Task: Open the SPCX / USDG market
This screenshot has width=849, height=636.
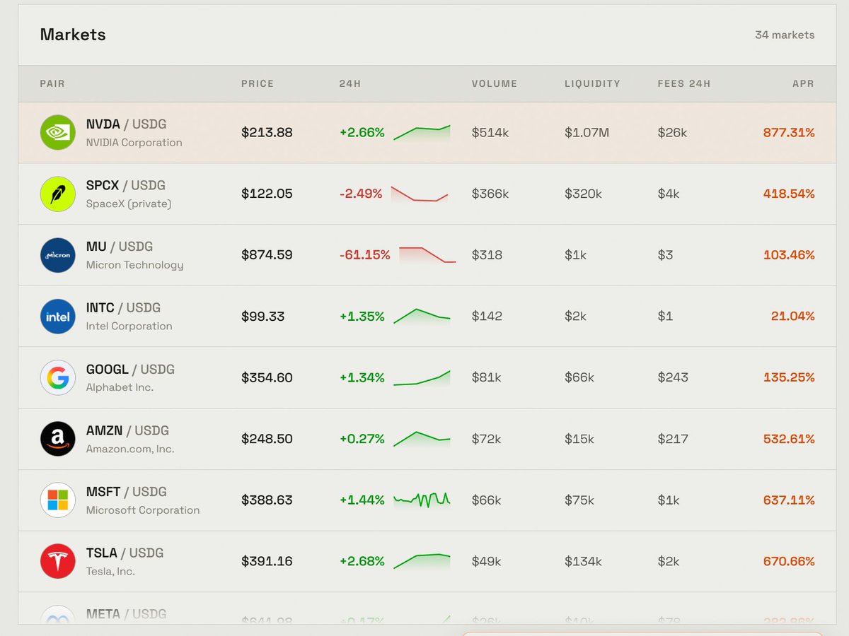Action: (x=427, y=194)
